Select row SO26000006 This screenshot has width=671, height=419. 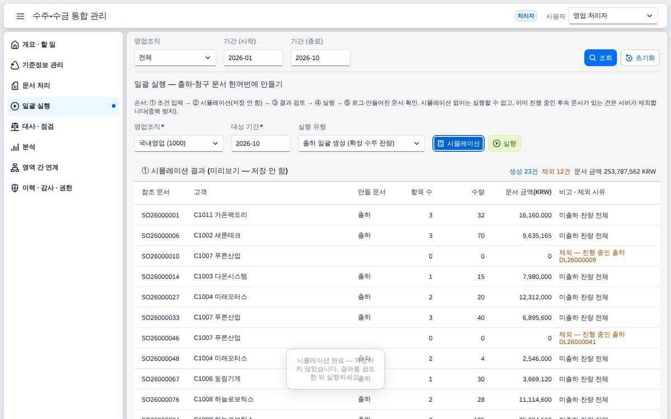pos(397,236)
